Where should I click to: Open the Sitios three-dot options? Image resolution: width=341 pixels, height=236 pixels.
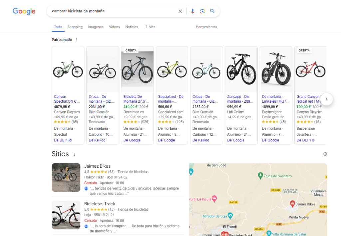coord(74,154)
